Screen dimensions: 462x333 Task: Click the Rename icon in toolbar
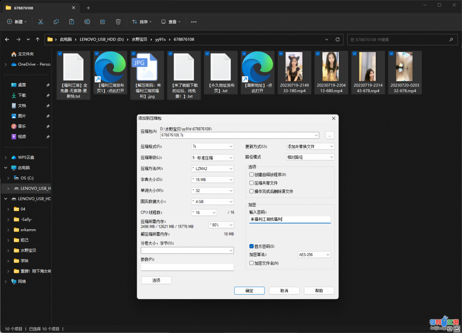[87, 22]
